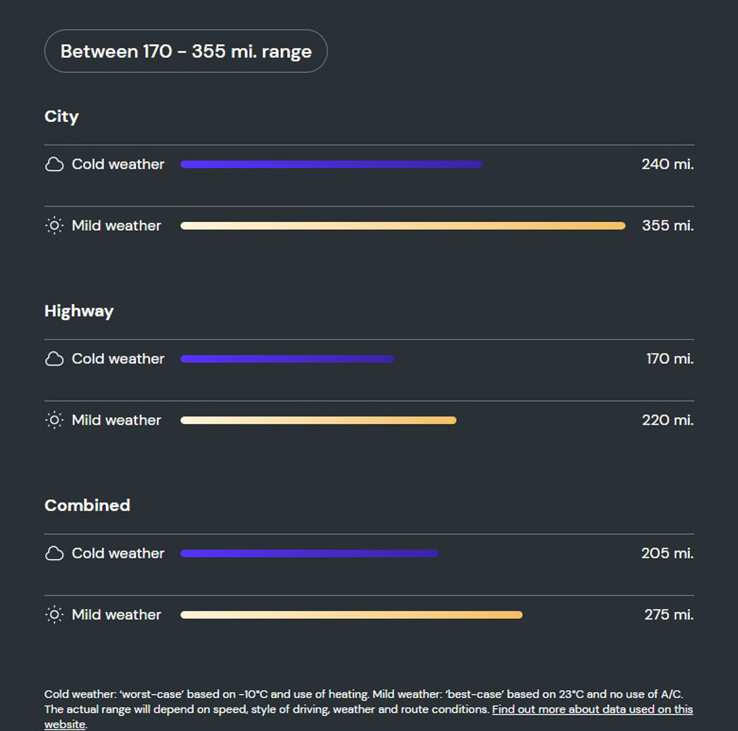738x731 pixels.
Task: Click the sun icon in City mild weather row
Action: click(x=54, y=226)
